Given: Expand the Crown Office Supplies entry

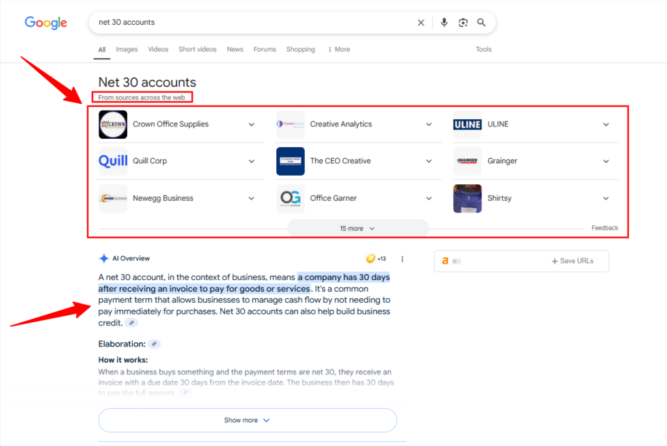Looking at the screenshot, I should click(x=251, y=124).
